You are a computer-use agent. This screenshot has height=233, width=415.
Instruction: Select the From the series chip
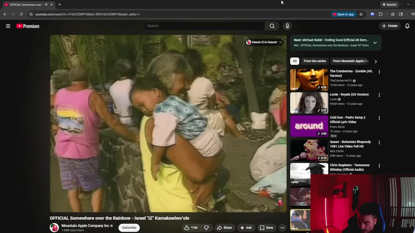(x=314, y=61)
